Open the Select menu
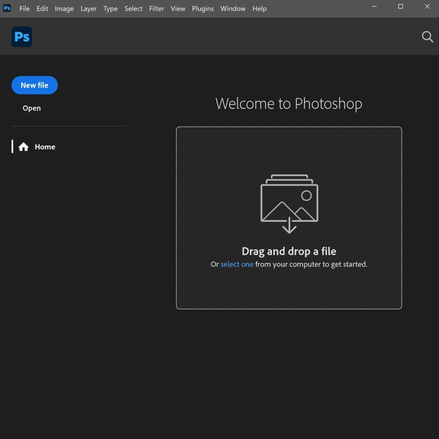Screen dimensions: 439x439 coord(134,9)
